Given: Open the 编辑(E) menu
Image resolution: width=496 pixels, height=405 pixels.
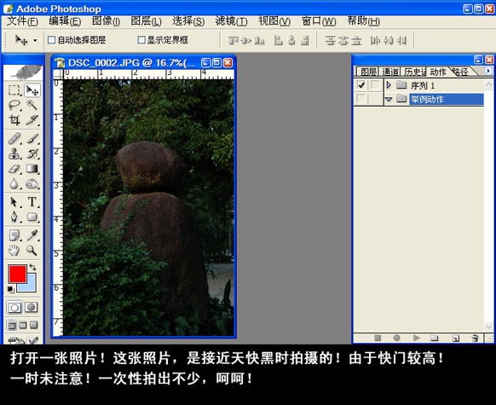Looking at the screenshot, I should pos(65,21).
